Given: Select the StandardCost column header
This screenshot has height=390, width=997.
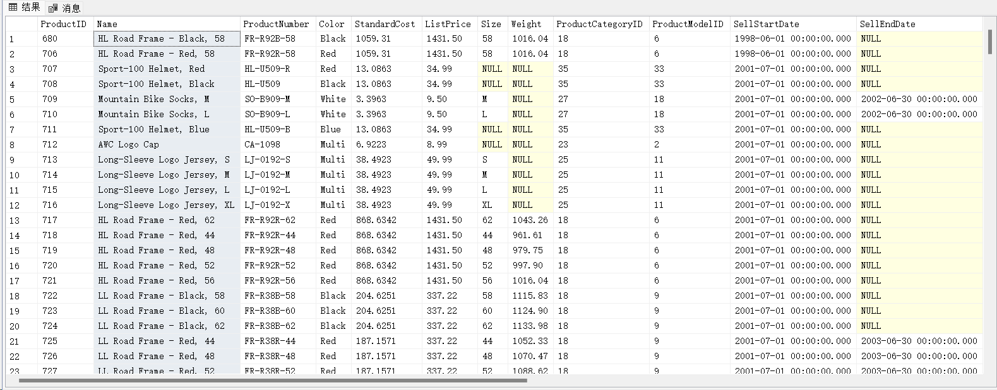Looking at the screenshot, I should [386, 24].
